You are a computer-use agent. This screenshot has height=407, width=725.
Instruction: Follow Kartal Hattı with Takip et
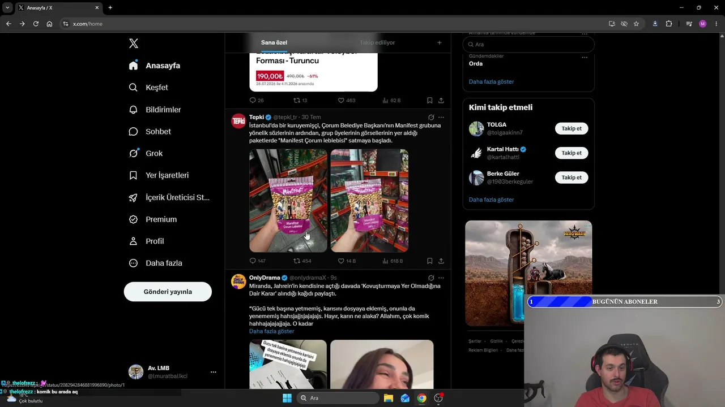click(x=572, y=153)
